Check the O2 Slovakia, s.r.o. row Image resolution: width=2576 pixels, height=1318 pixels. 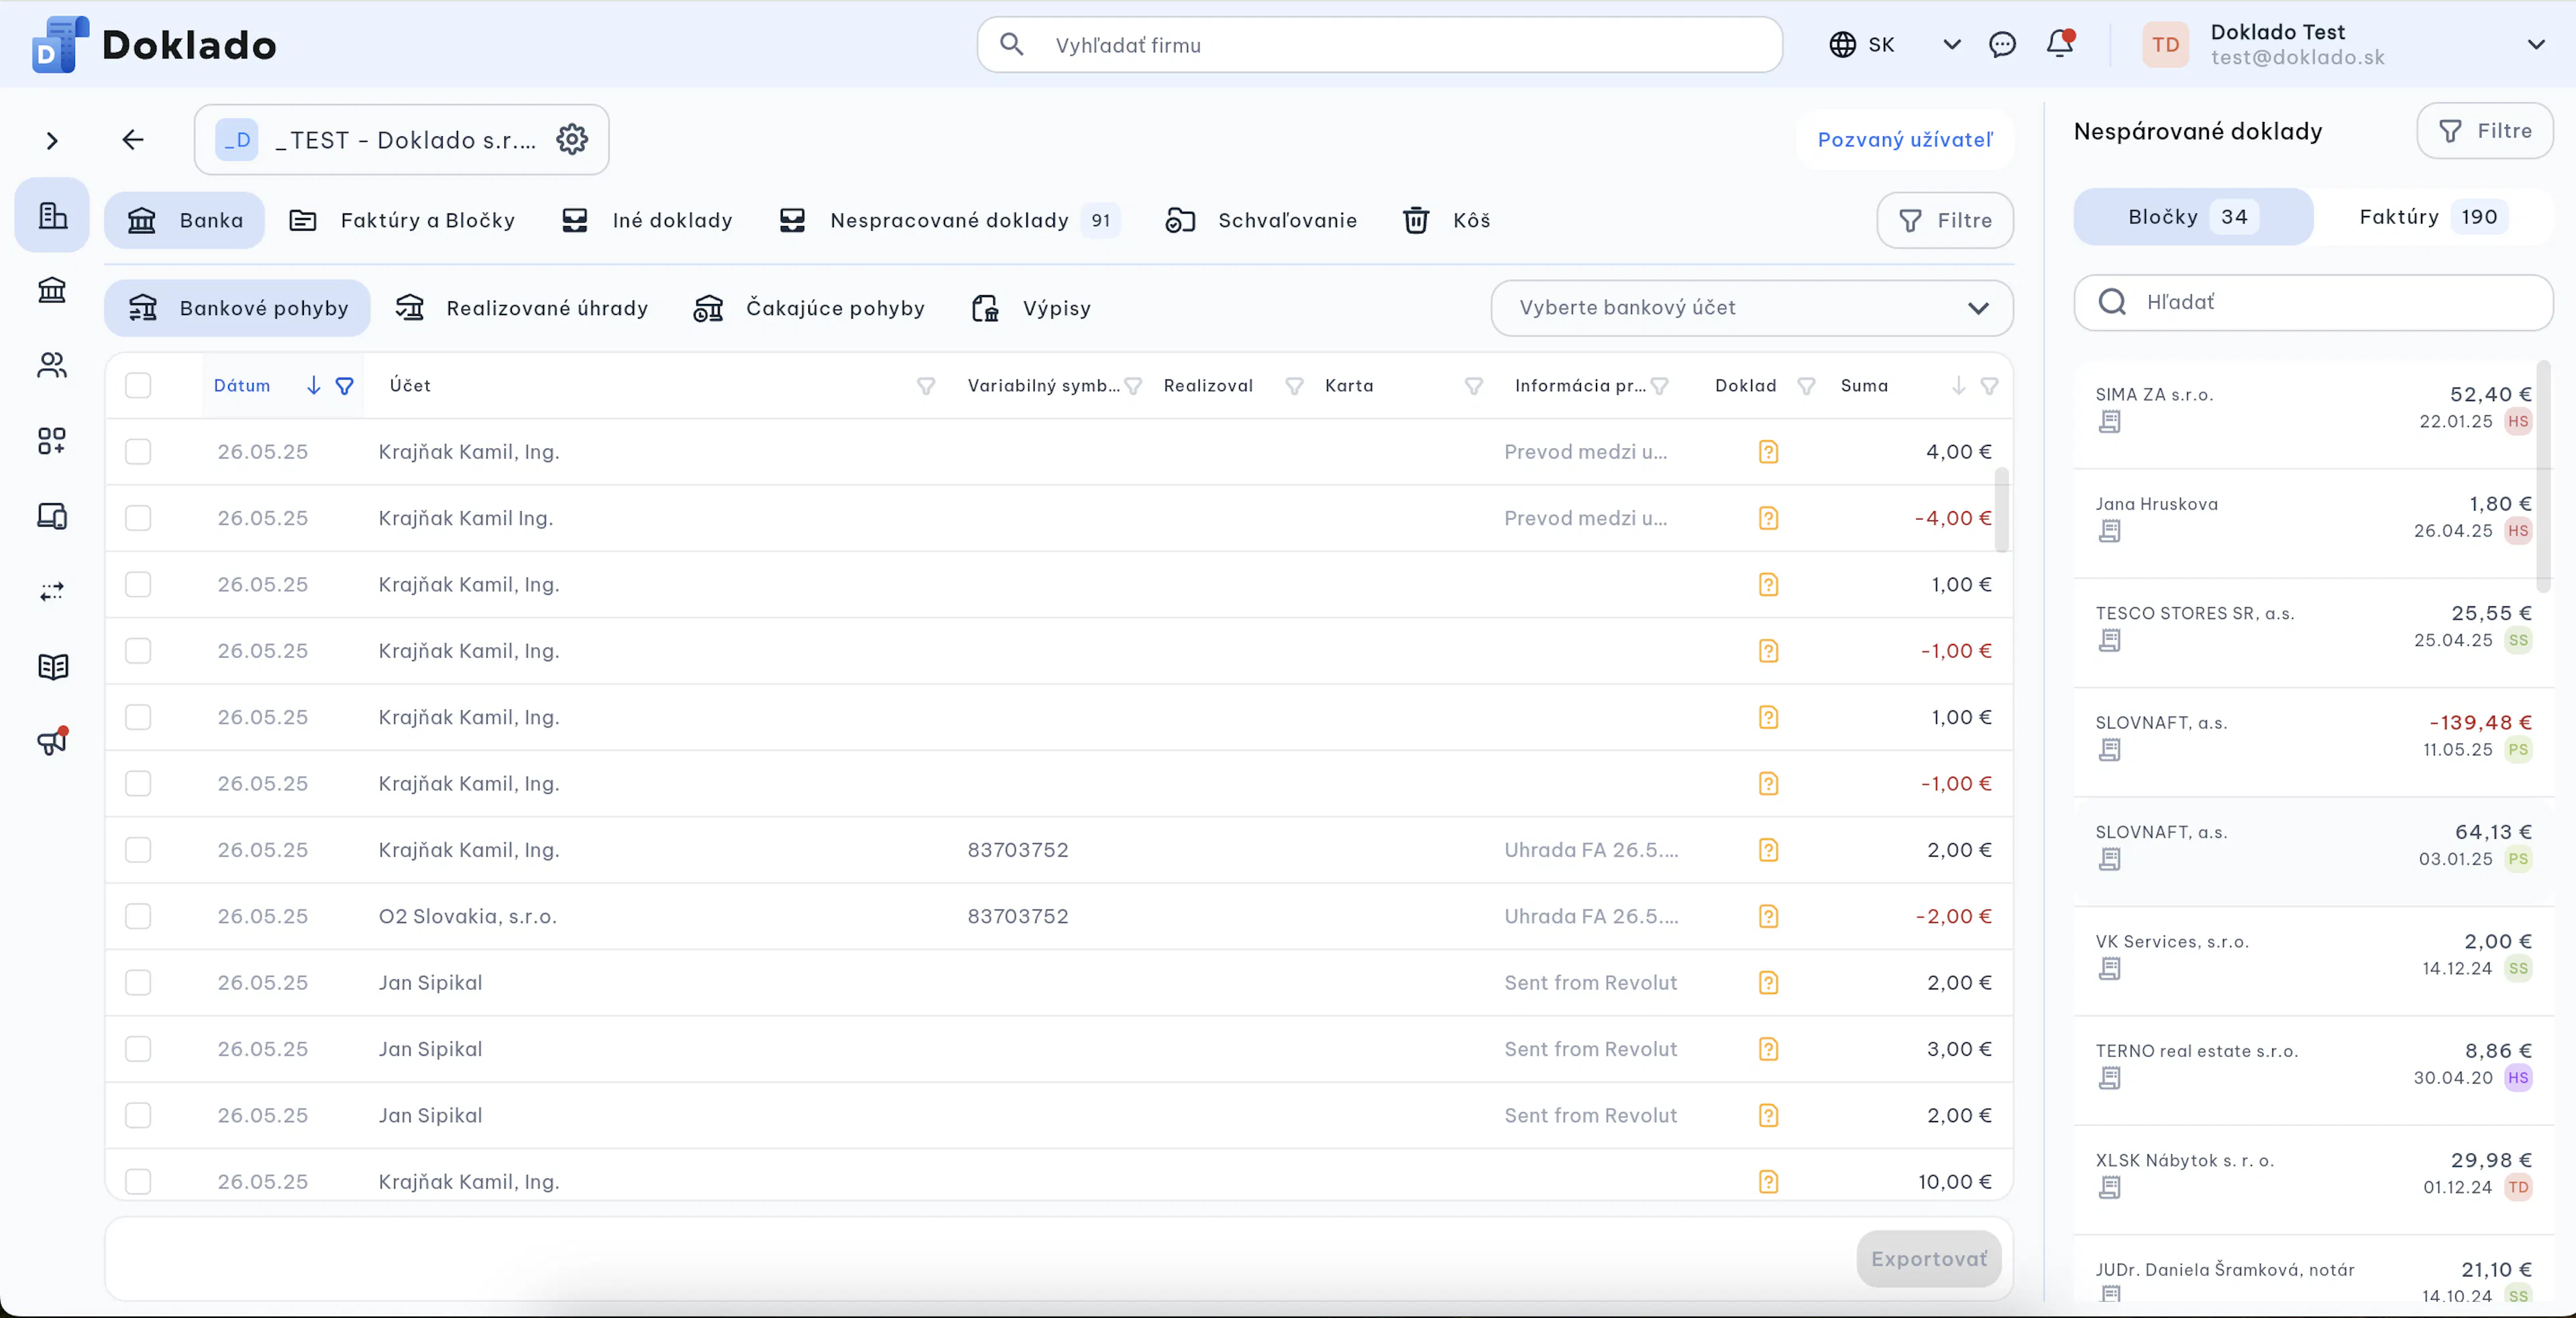click(x=138, y=916)
